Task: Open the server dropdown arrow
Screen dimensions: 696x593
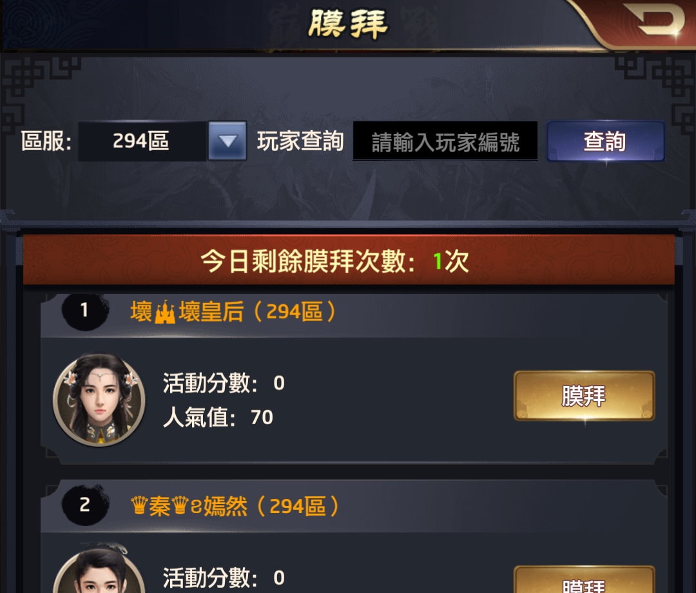Action: [227, 141]
